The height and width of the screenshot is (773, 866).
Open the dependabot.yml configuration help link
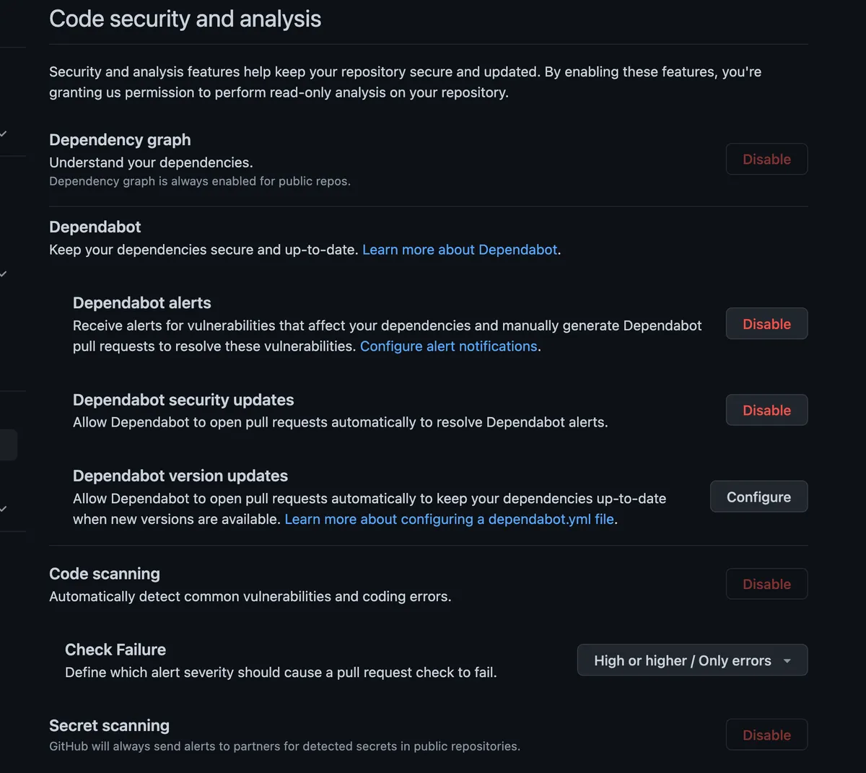point(450,520)
